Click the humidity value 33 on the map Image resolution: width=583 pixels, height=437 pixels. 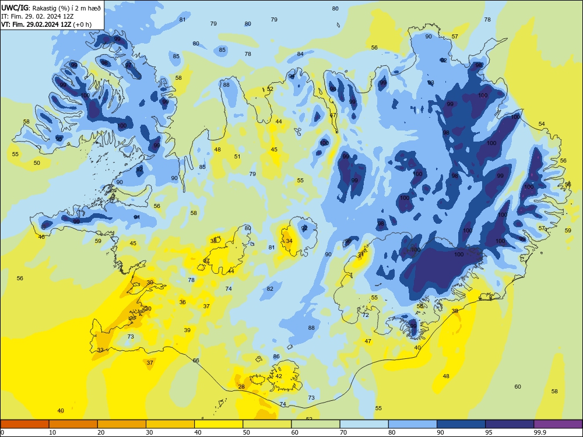tap(100, 350)
